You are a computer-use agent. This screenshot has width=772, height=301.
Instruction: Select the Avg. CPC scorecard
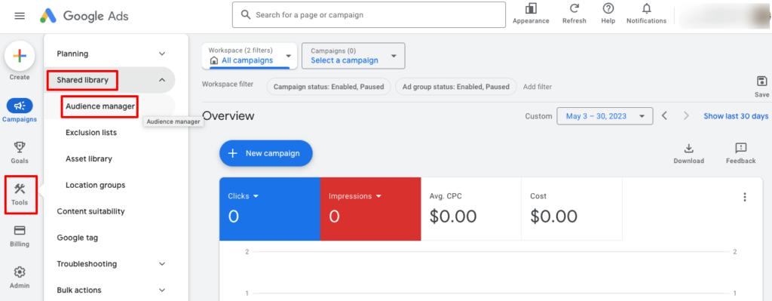coord(470,210)
